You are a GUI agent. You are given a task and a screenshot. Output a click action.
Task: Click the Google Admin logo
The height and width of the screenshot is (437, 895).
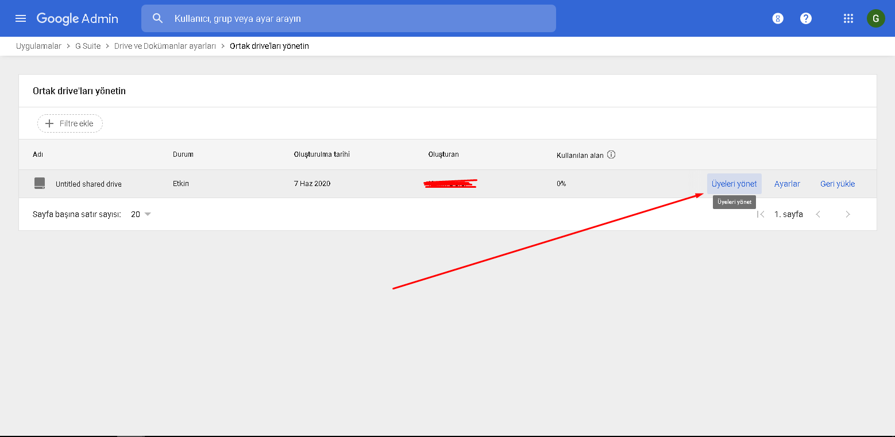point(78,18)
